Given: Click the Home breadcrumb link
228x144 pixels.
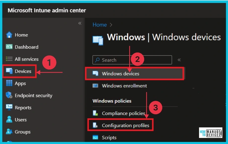Looking at the screenshot, I should [100, 25].
